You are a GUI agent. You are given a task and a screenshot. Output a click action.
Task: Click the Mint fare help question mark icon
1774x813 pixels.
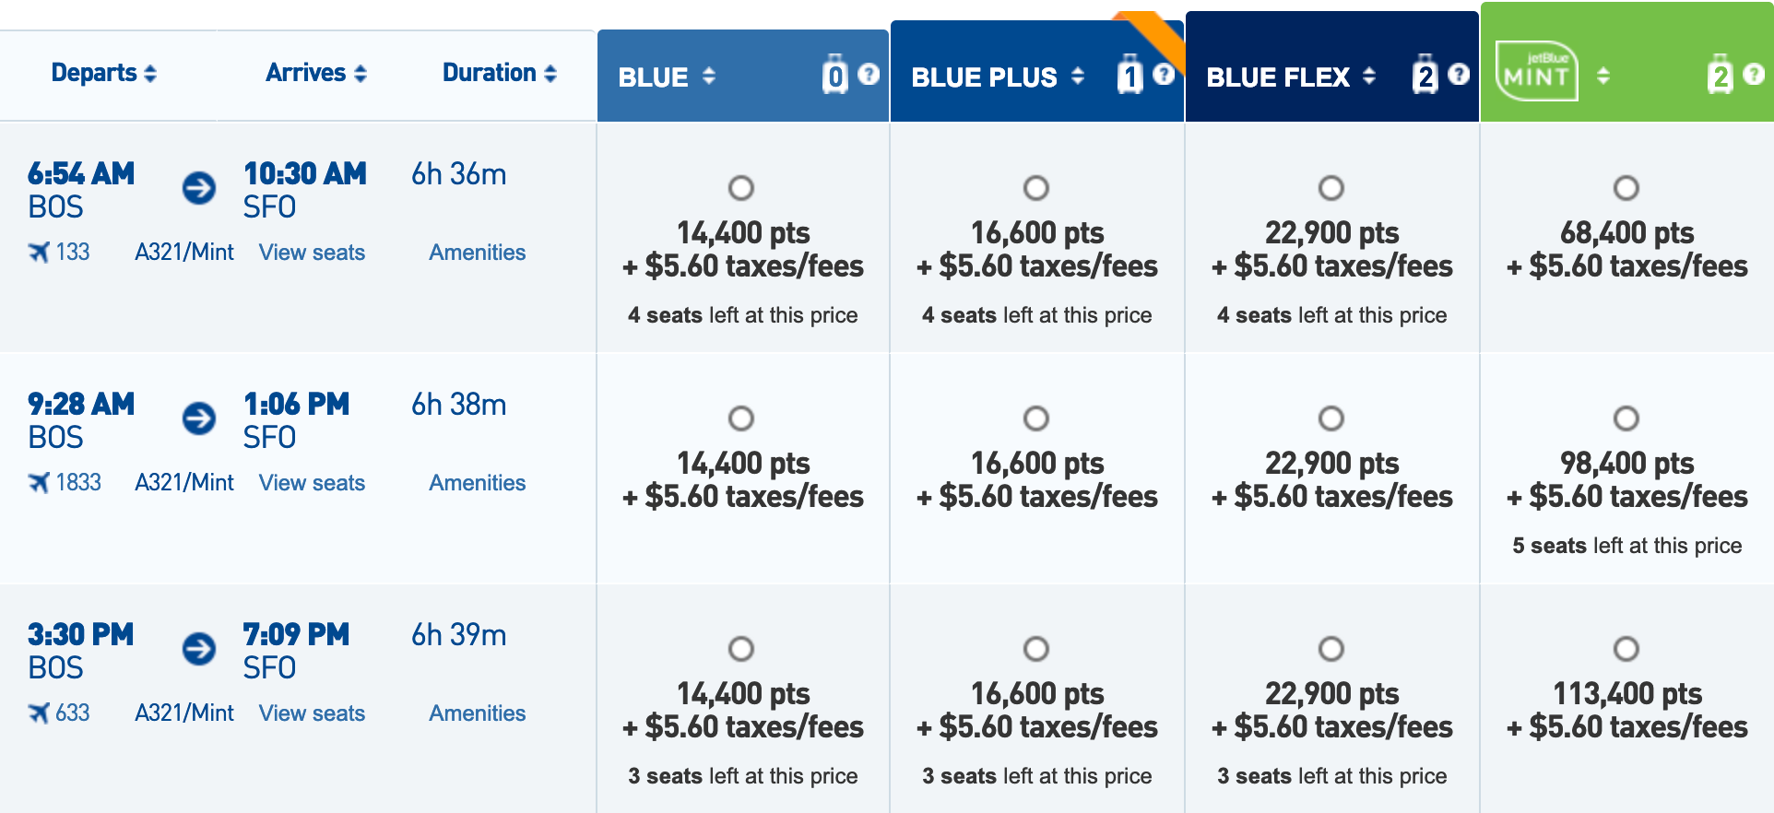click(1754, 75)
